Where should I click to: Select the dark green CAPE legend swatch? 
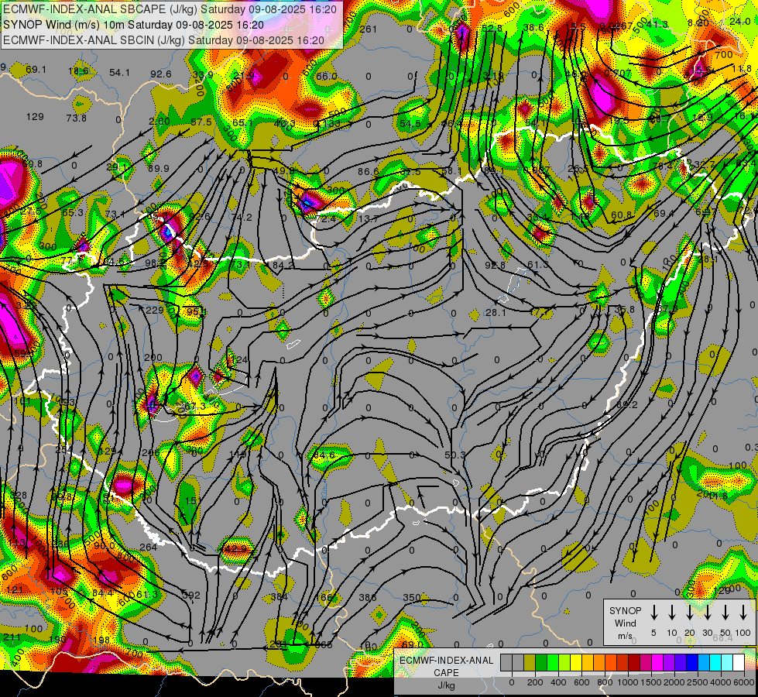(541, 662)
